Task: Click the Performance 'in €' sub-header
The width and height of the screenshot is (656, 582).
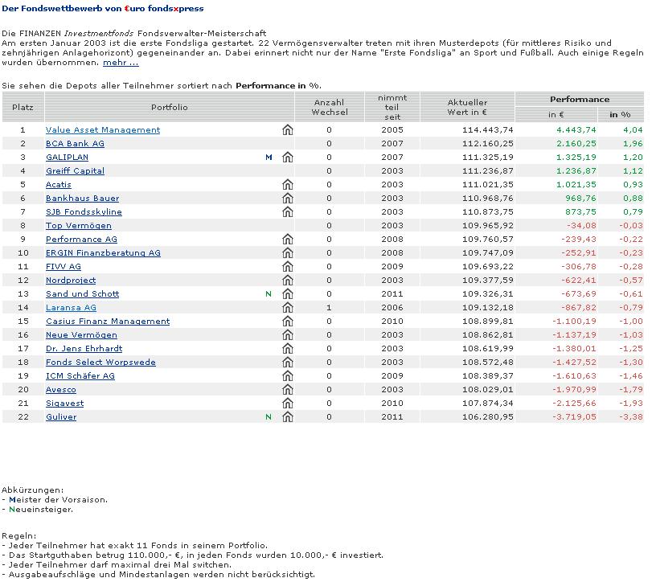Action: 556,115
